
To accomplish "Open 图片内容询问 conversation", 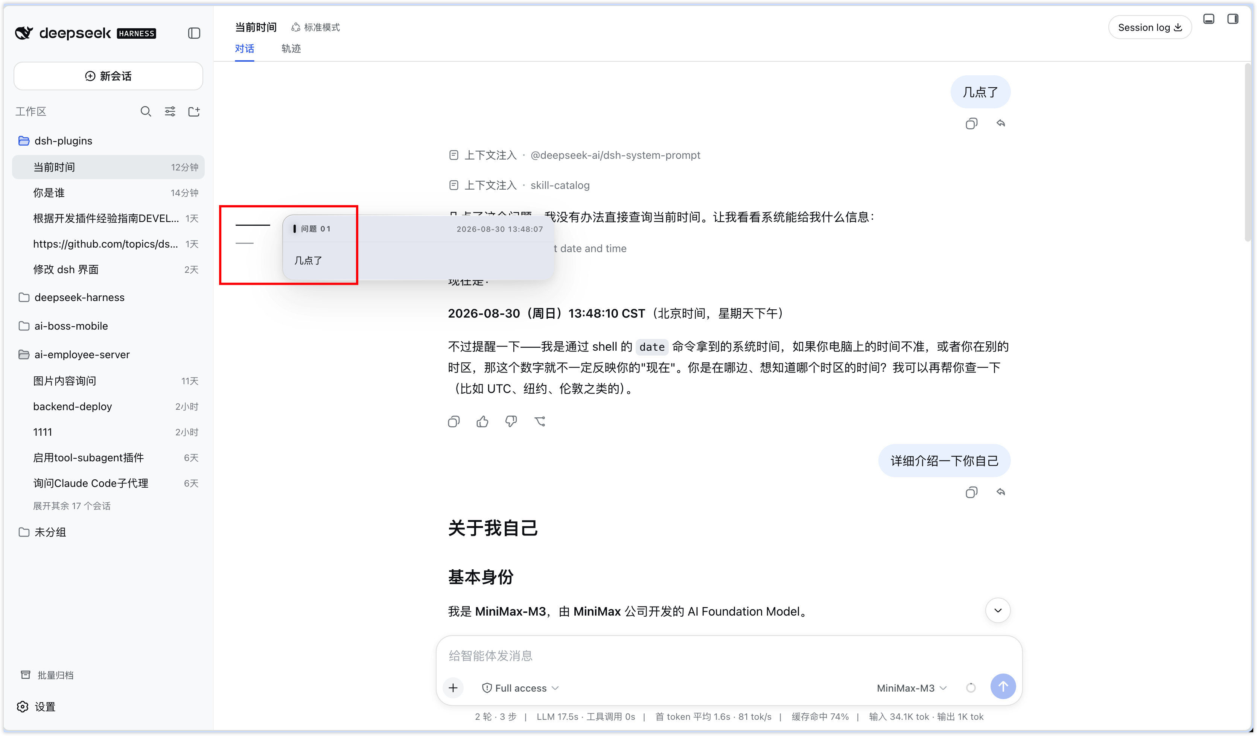I will click(x=108, y=382).
